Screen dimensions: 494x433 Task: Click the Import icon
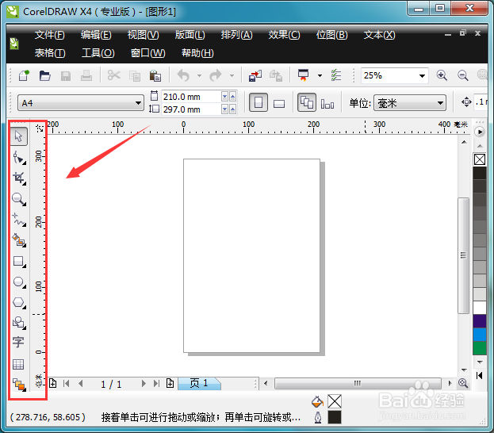(x=255, y=75)
